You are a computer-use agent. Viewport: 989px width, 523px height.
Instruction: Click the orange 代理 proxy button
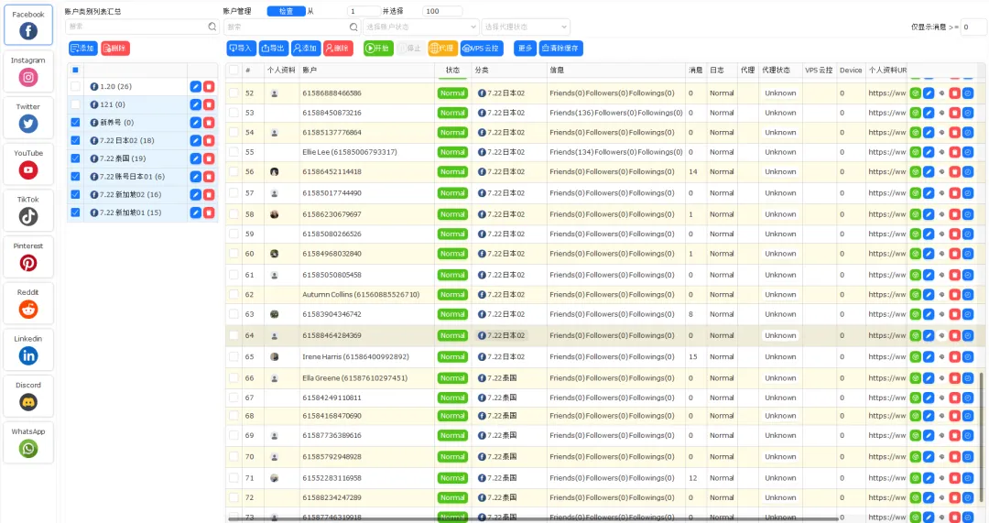tap(443, 48)
